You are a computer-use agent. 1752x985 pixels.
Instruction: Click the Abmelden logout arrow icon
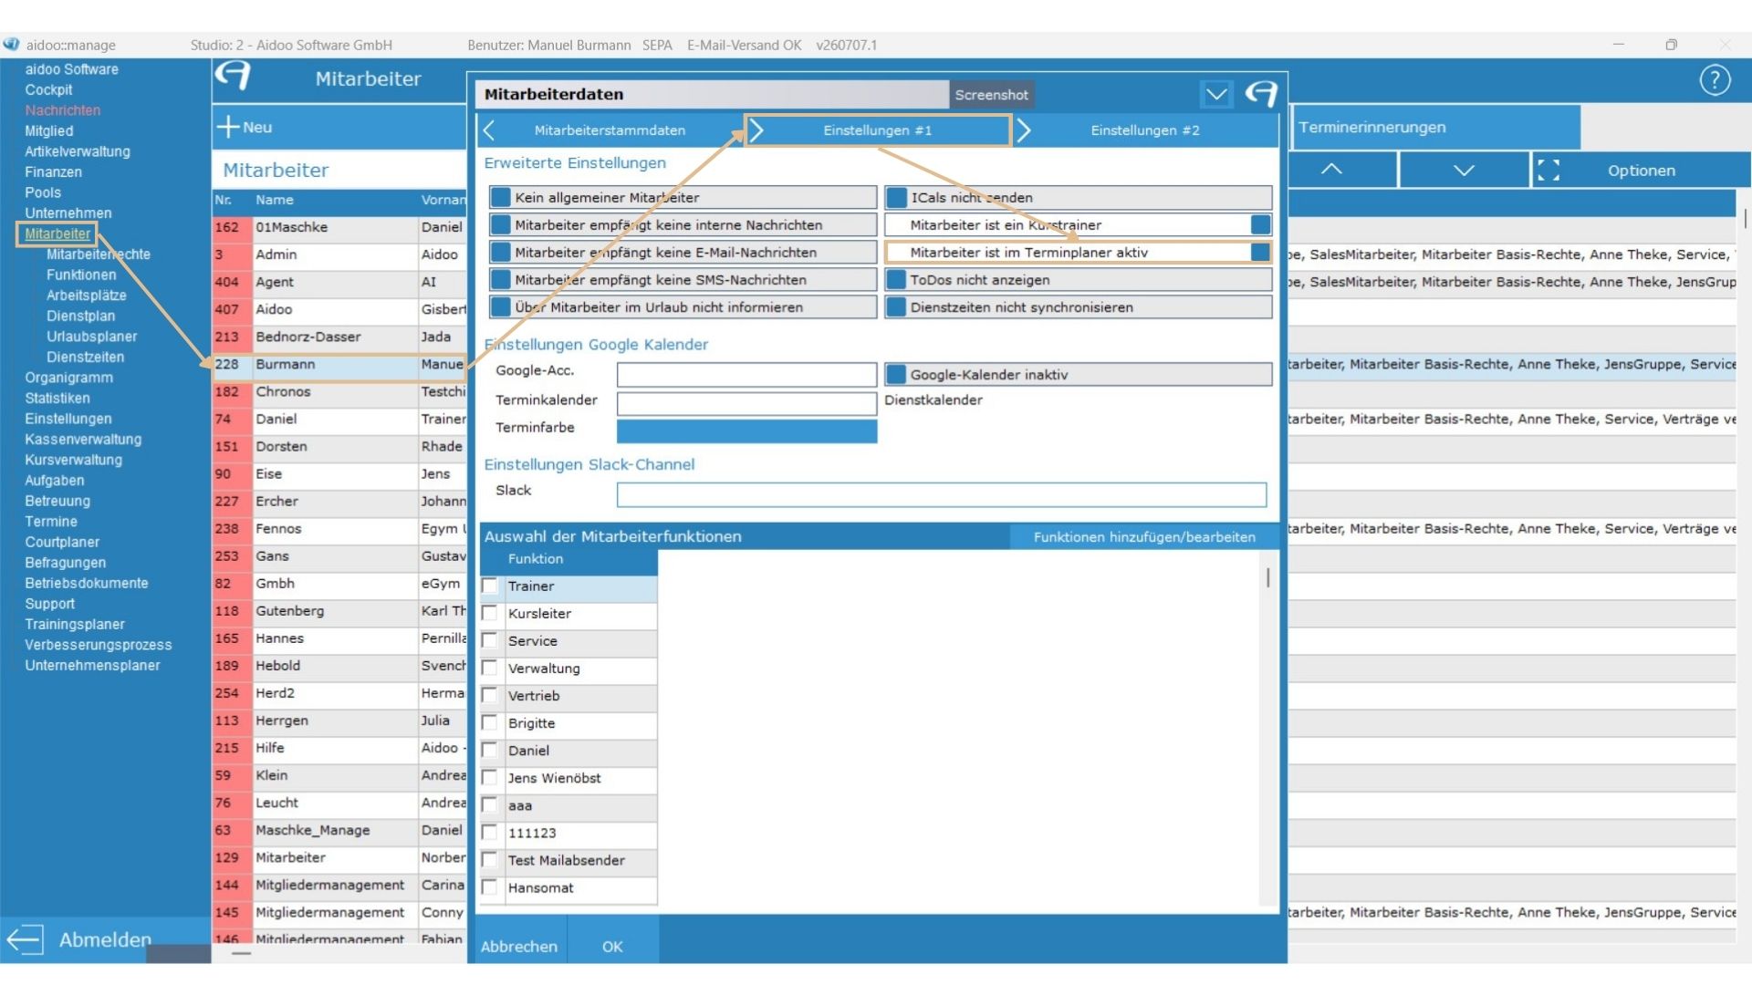[x=25, y=939]
